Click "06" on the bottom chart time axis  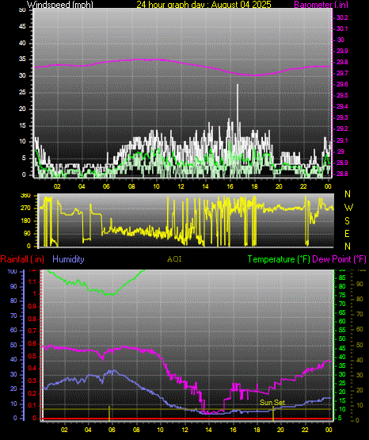(112, 430)
